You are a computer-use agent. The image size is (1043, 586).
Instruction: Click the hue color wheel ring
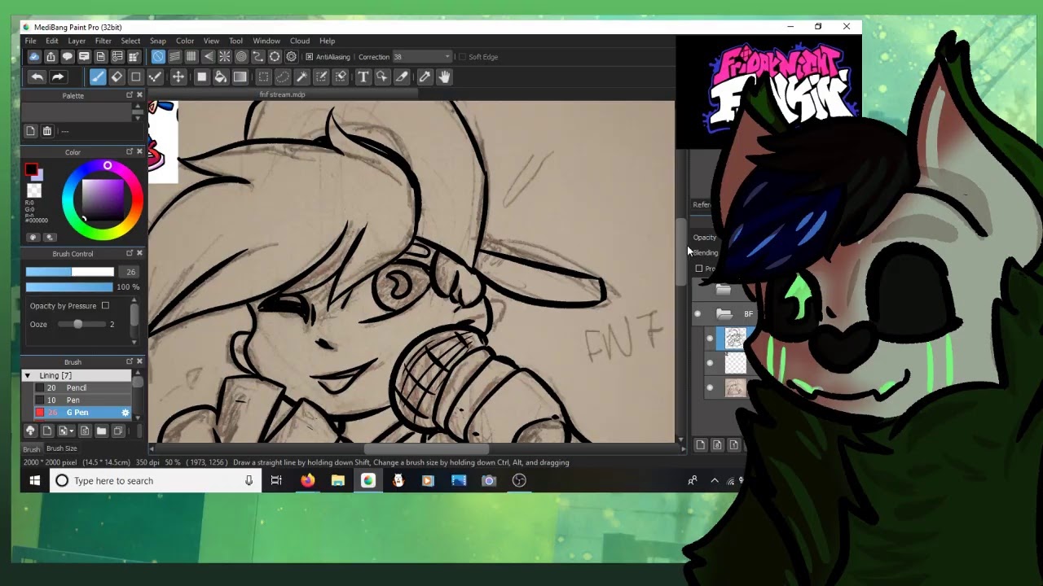point(108,166)
